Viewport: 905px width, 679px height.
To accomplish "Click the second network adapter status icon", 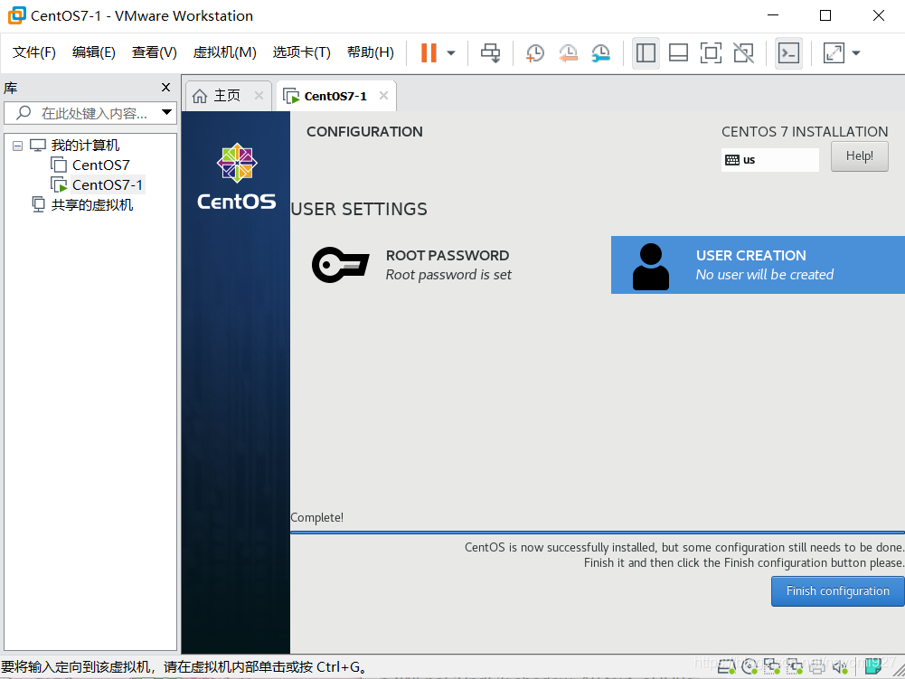I will [795, 667].
